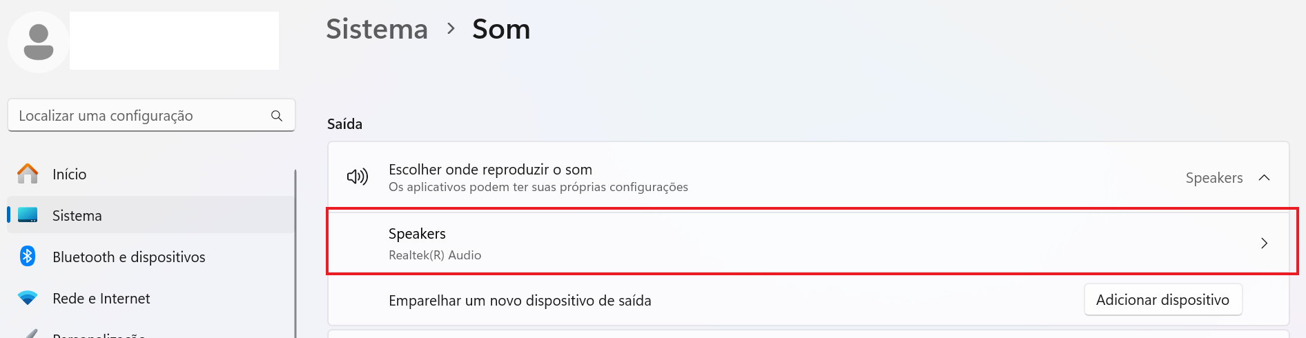1306x338 pixels.
Task: Open Speakers properties via right chevron
Action: click(x=1265, y=243)
